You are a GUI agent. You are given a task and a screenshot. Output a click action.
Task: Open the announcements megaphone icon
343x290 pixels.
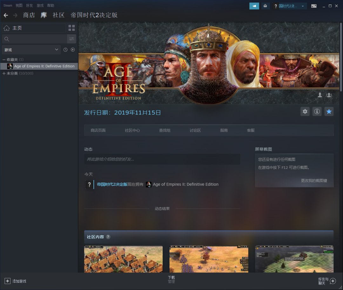point(254,6)
